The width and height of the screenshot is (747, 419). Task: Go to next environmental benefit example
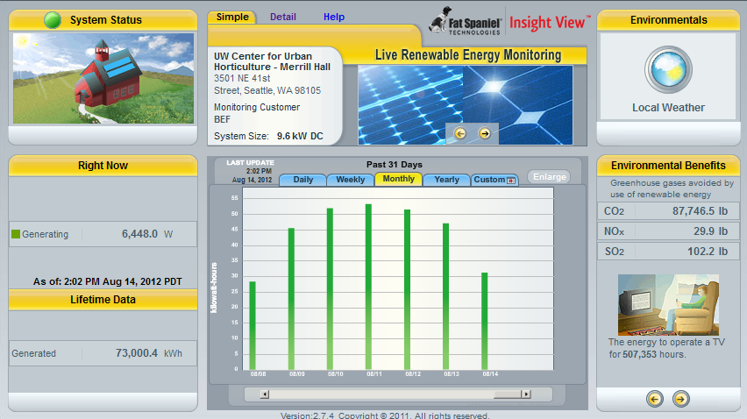pyautogui.click(x=680, y=399)
